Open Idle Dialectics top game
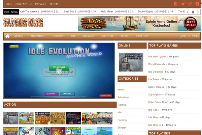The image size is (202, 135). [156, 72]
